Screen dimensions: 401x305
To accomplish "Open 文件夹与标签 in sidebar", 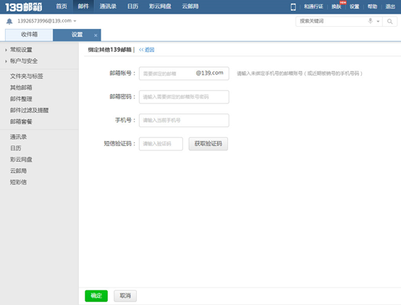I will 26,76.
